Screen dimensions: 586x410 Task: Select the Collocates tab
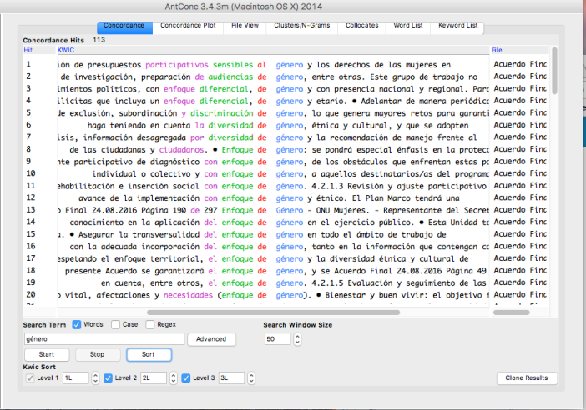click(x=361, y=26)
